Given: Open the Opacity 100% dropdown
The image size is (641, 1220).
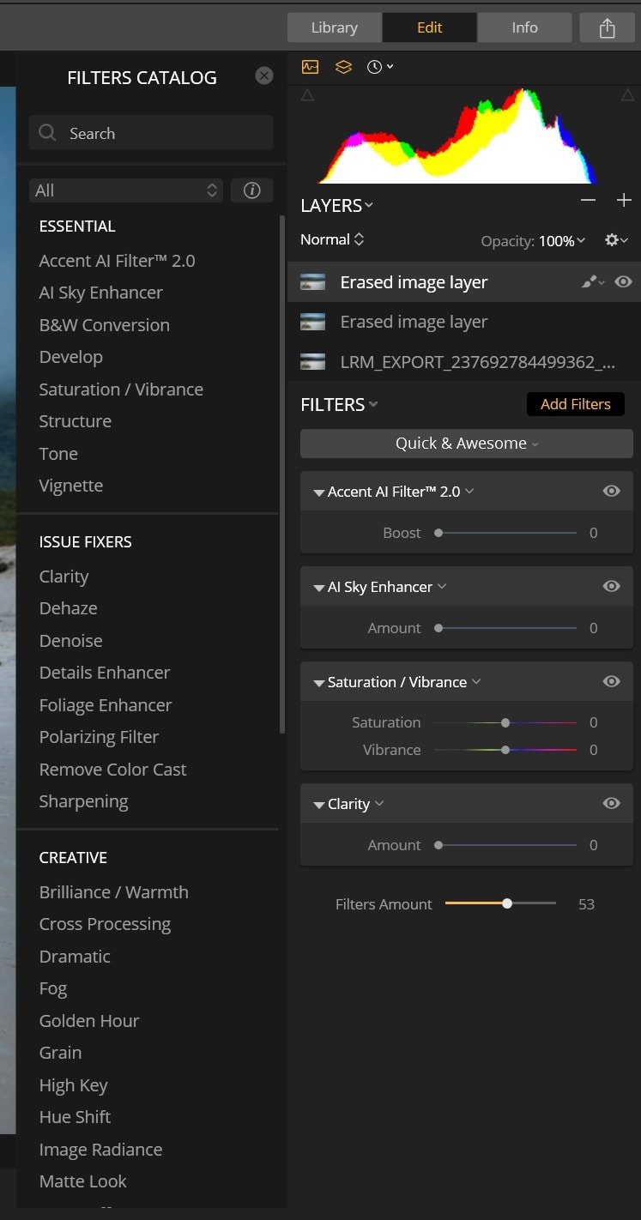Looking at the screenshot, I should pyautogui.click(x=561, y=241).
